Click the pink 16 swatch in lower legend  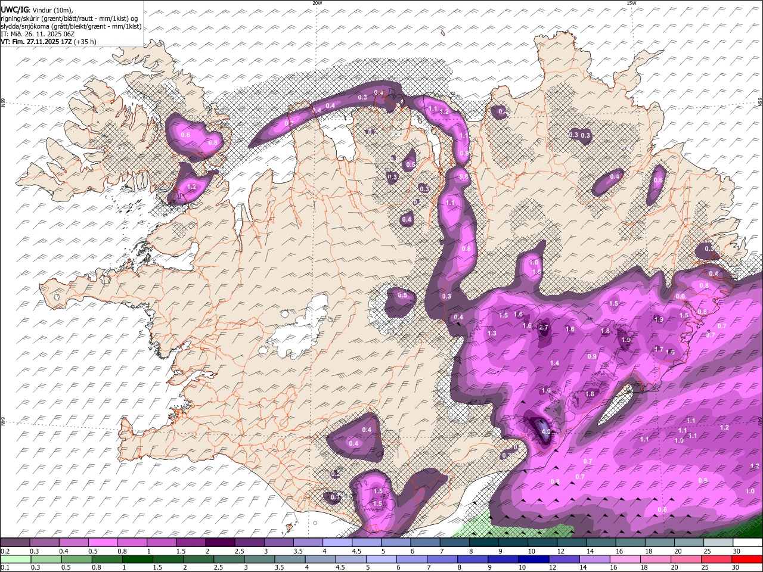pos(626,559)
